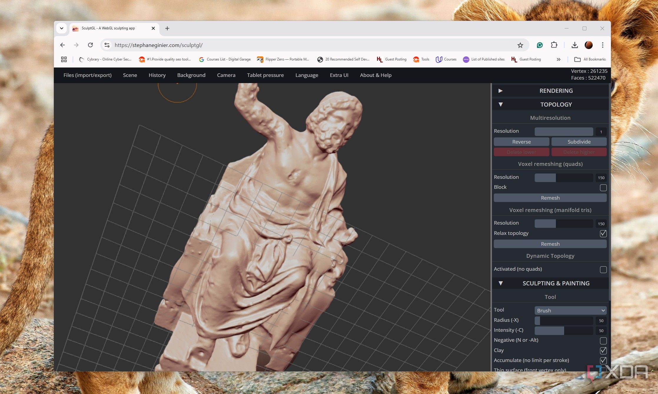Viewport: 658px width, 394px height.
Task: Click the Subdivide button
Action: pyautogui.click(x=579, y=142)
